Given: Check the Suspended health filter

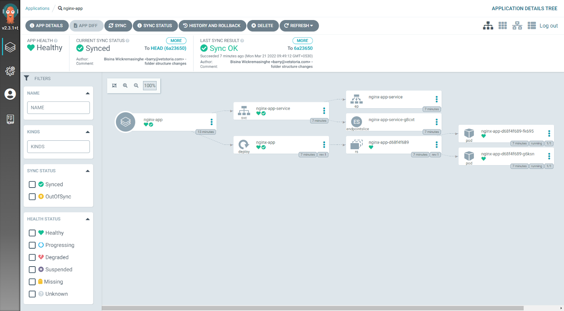Looking at the screenshot, I should point(32,270).
